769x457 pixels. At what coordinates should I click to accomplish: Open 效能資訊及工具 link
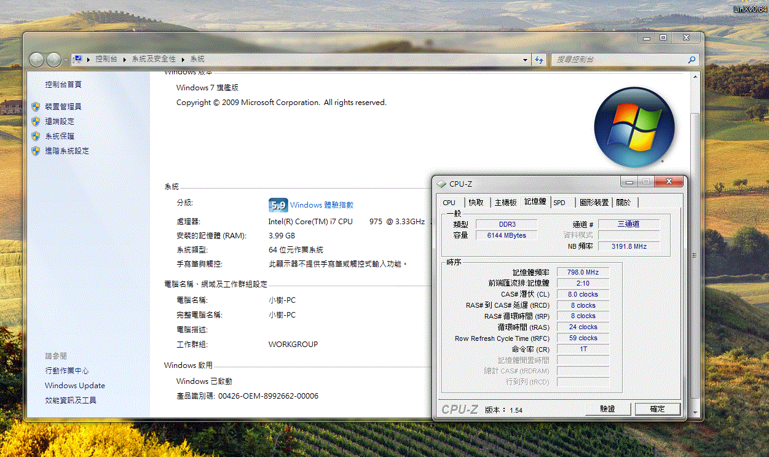(71, 400)
